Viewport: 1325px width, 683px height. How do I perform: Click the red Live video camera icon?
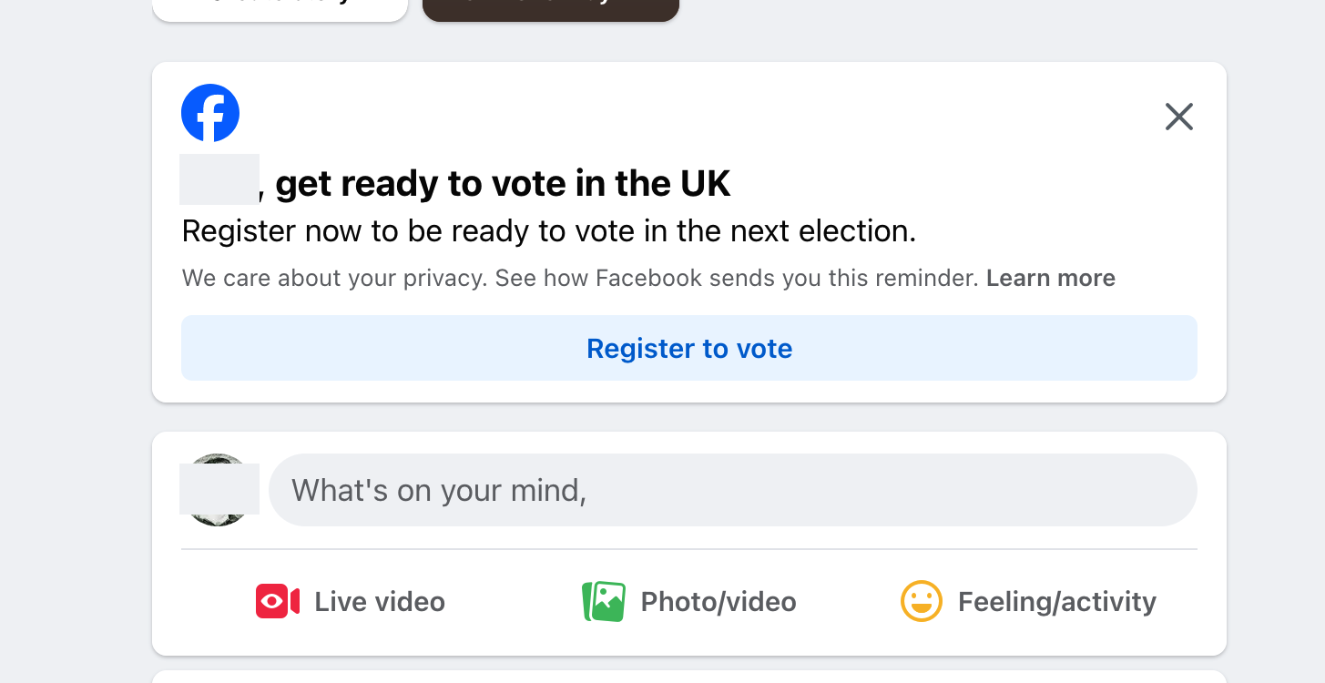tap(278, 602)
